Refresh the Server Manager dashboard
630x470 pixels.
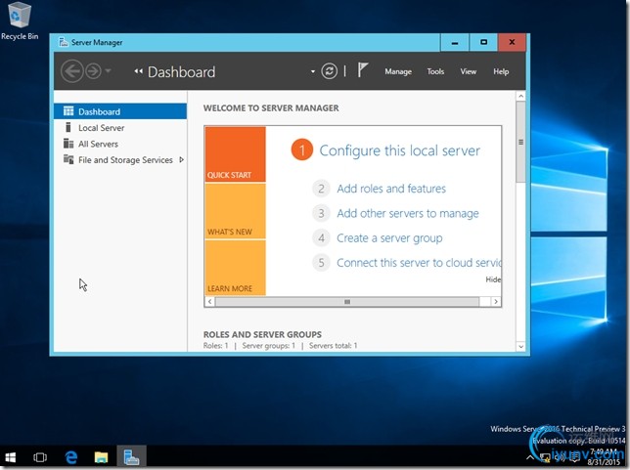pos(330,71)
